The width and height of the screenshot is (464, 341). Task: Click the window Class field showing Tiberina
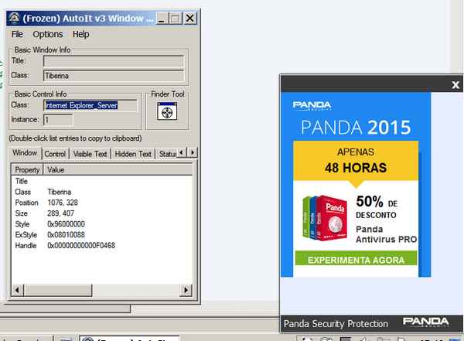coord(114,76)
